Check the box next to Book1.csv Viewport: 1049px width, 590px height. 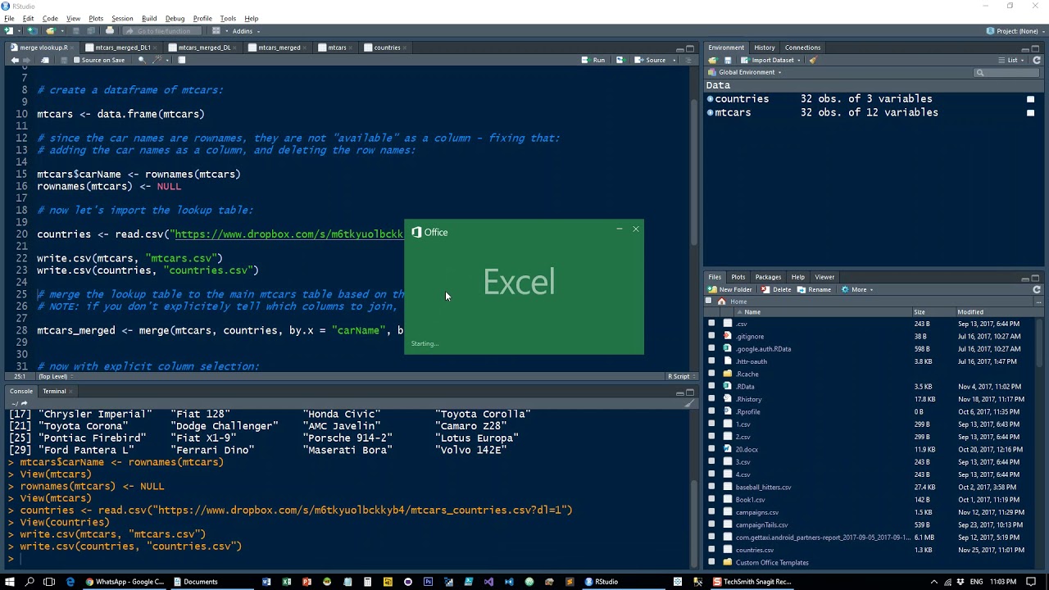711,500
